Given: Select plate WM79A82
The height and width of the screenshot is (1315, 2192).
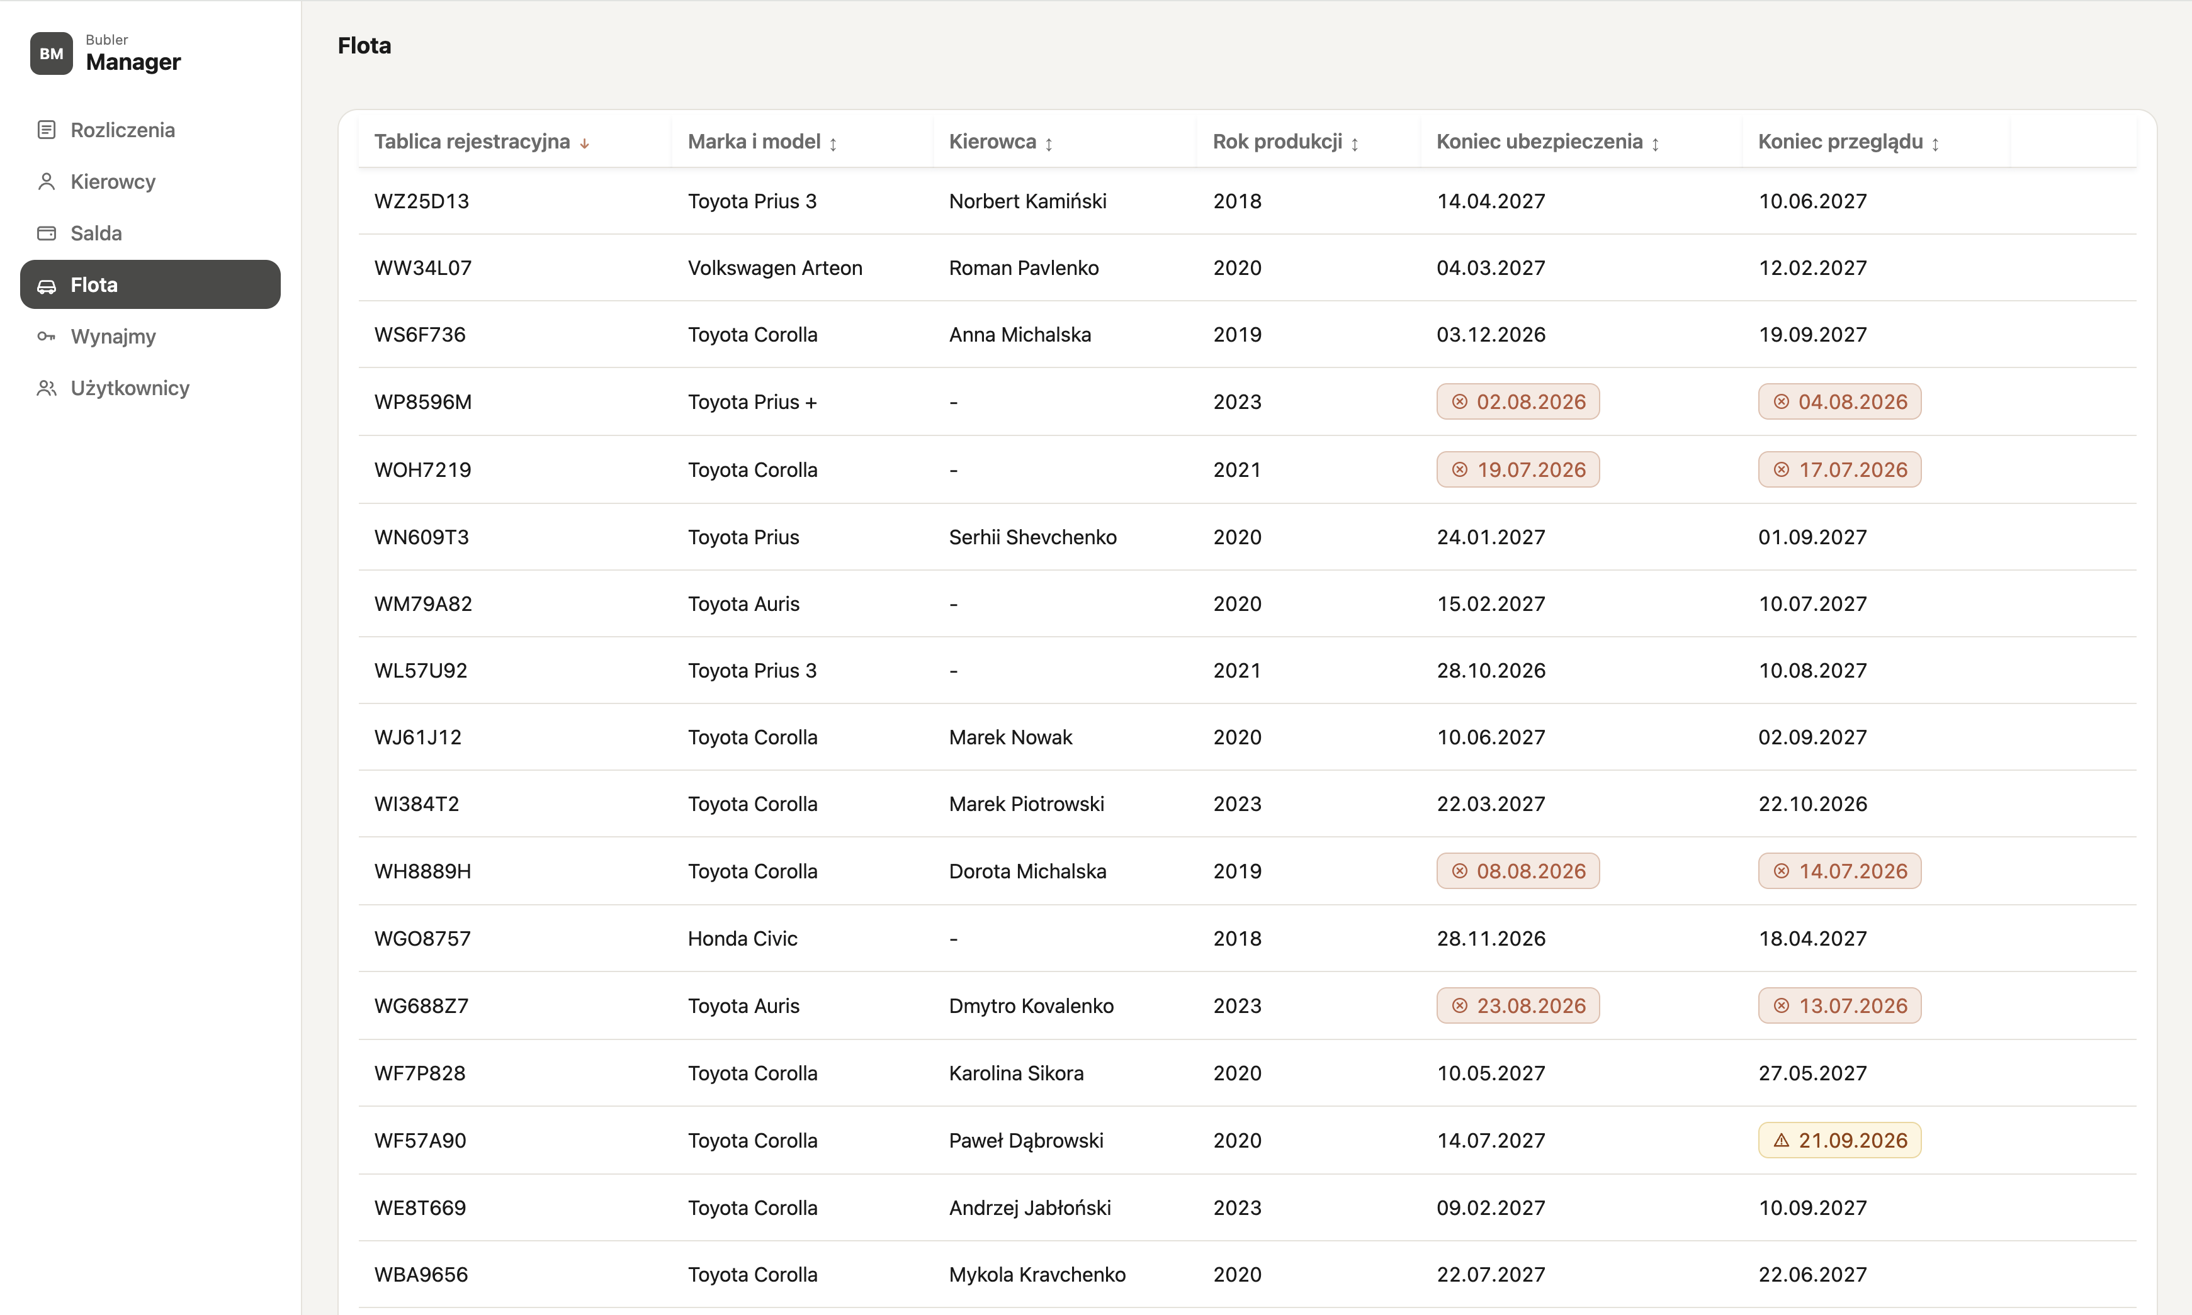Looking at the screenshot, I should click(423, 604).
